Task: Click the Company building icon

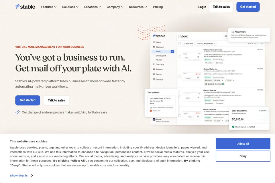Action: pyautogui.click(x=154, y=64)
